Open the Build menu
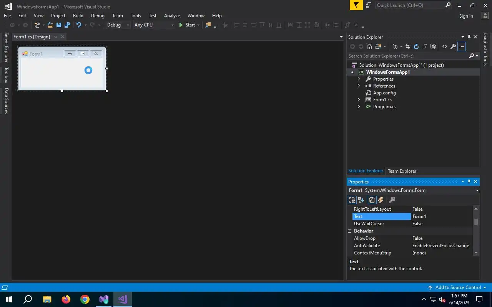492x307 pixels. [78, 16]
